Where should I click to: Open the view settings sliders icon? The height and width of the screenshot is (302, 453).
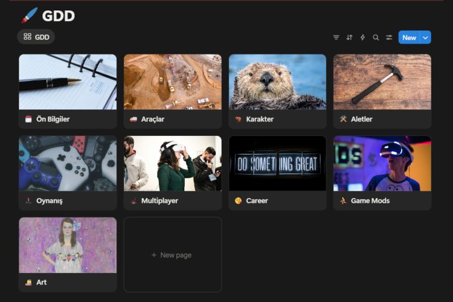coord(389,37)
